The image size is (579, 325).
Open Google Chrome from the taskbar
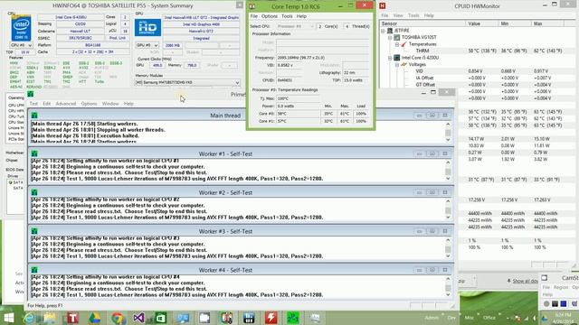[x=117, y=318]
